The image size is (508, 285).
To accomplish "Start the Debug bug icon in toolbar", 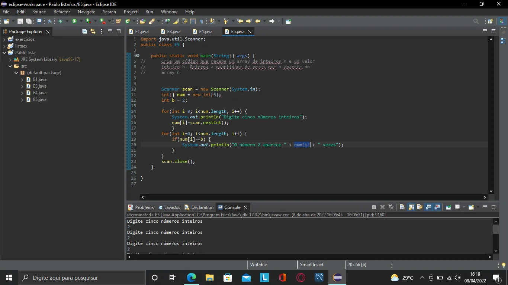I will [60, 21].
